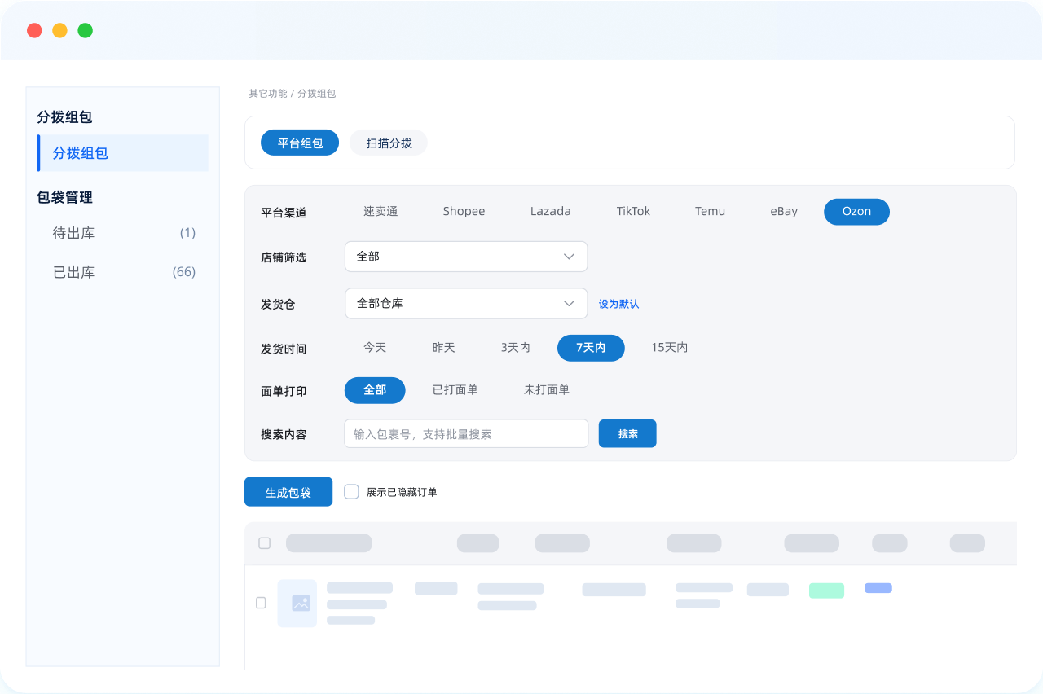Click the green status tag in table row

826,591
